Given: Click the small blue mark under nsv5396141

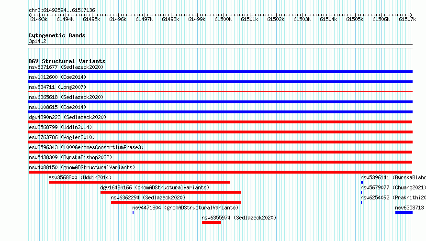Looking at the screenshot, I should (x=362, y=182).
